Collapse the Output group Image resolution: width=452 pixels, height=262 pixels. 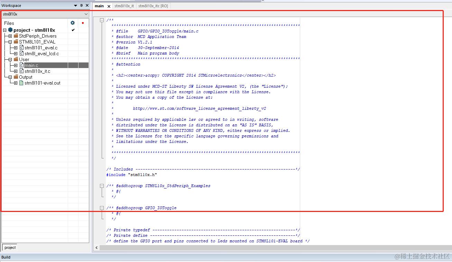point(10,77)
